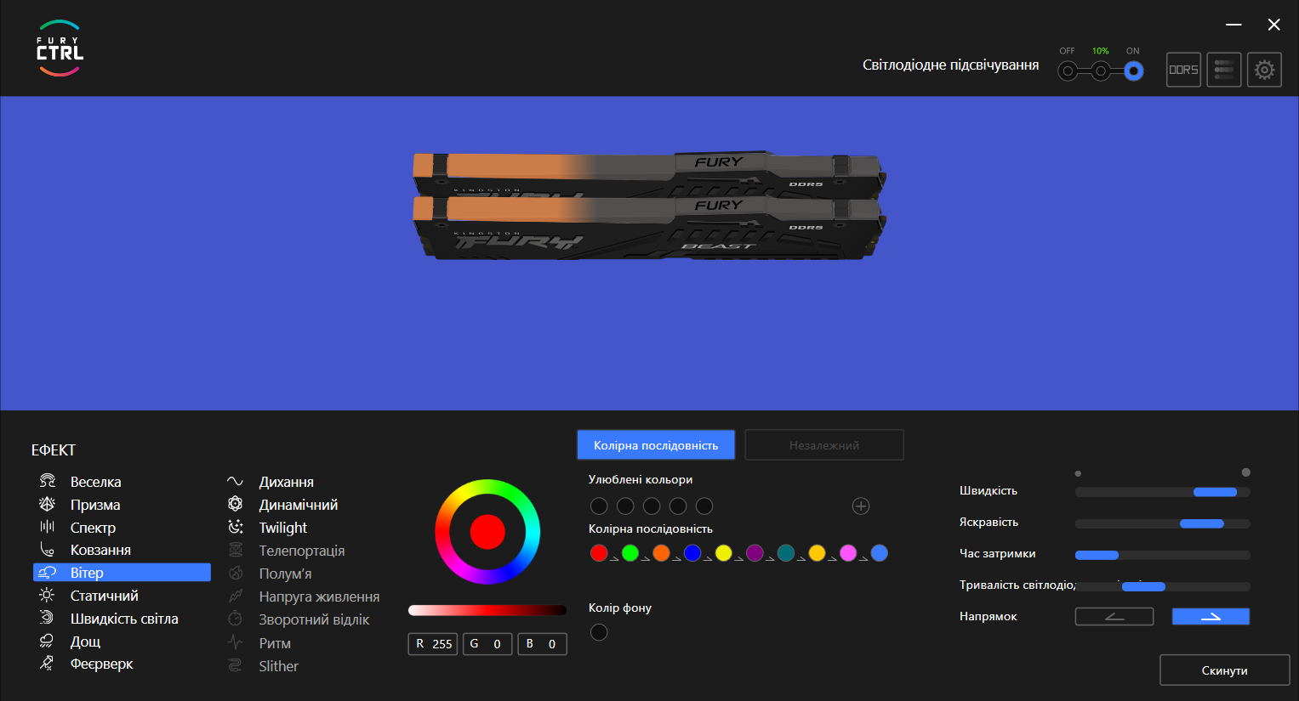Switch to Незалежний tab
This screenshot has width=1299, height=701.
click(x=824, y=444)
